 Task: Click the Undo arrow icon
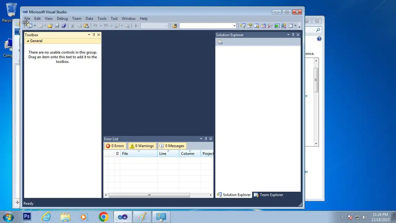95,26
